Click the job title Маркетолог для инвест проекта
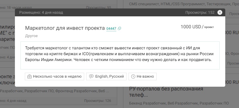Image resolution: width=239 pixels, height=108 pixels. pos(65,28)
